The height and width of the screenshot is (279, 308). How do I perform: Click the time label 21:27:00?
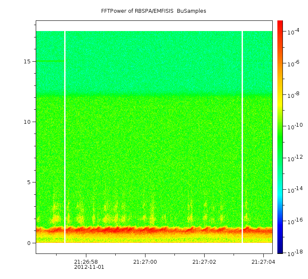click(145, 262)
